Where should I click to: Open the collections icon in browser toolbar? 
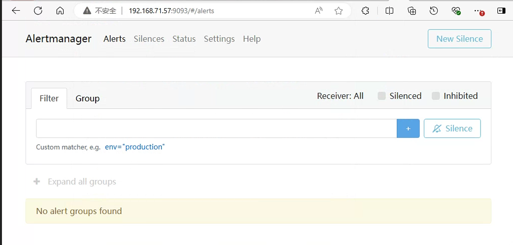click(412, 11)
